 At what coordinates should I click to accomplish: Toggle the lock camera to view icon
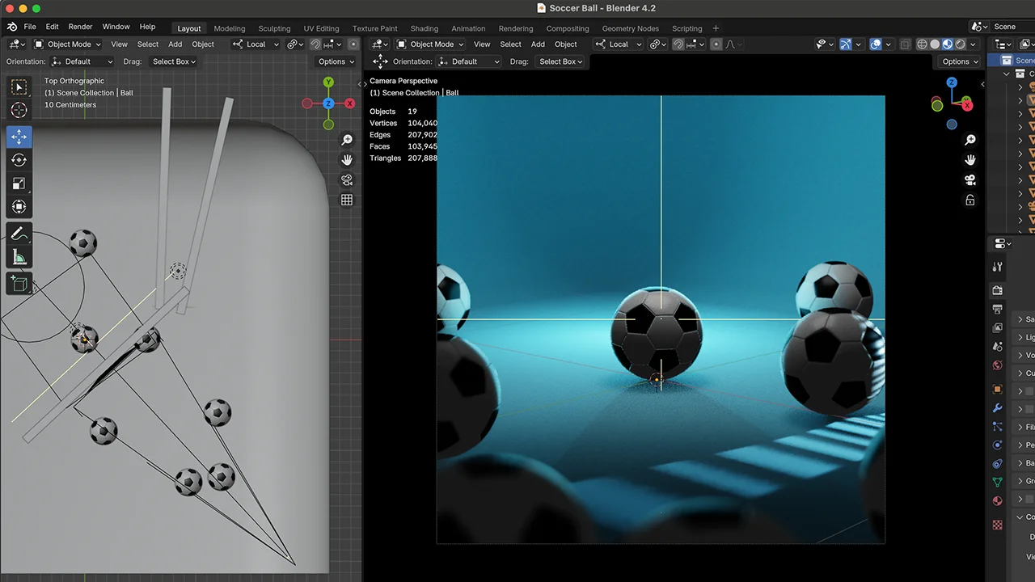click(970, 200)
